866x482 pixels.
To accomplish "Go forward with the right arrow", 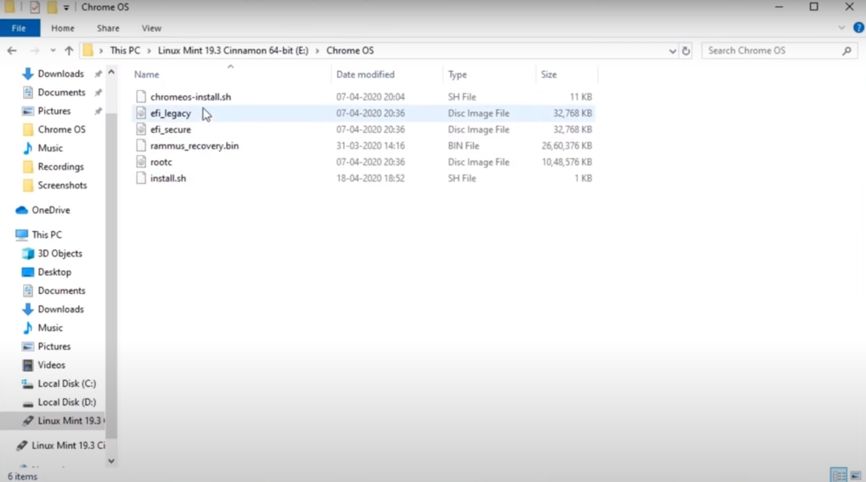I will click(x=35, y=51).
